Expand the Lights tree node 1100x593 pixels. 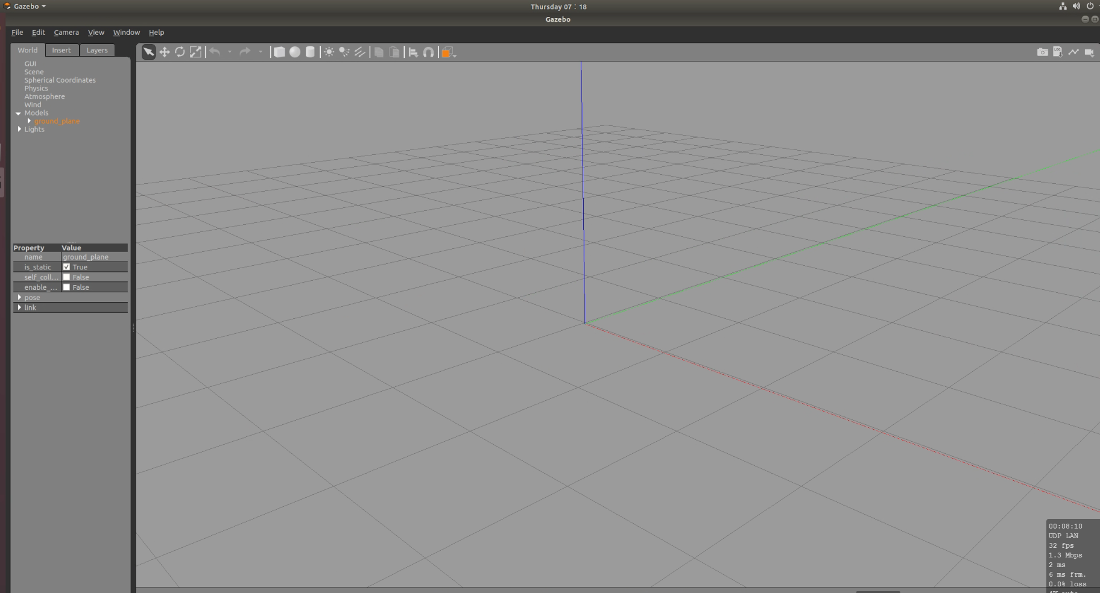click(x=19, y=129)
